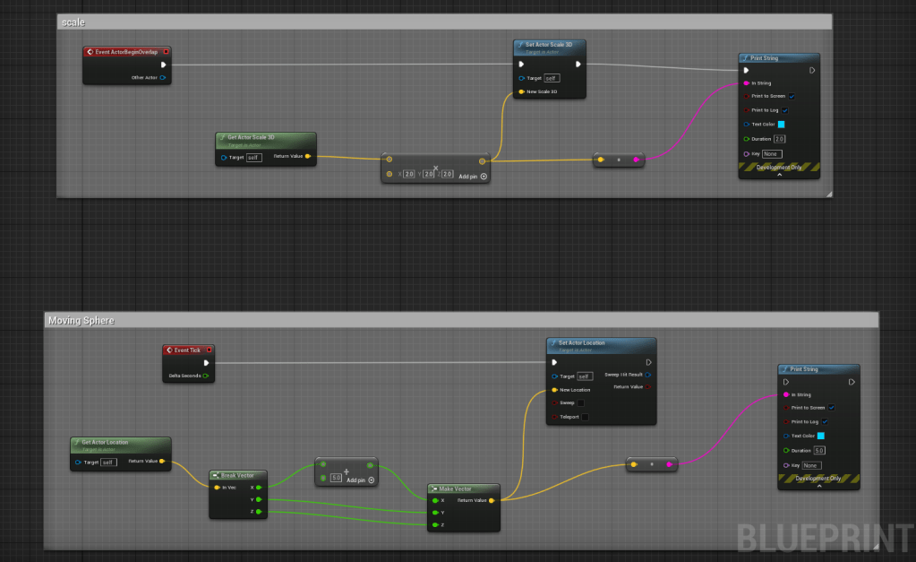This screenshot has width=916, height=562.
Task: Collapse the top Print String advanced options
Action: click(x=778, y=175)
